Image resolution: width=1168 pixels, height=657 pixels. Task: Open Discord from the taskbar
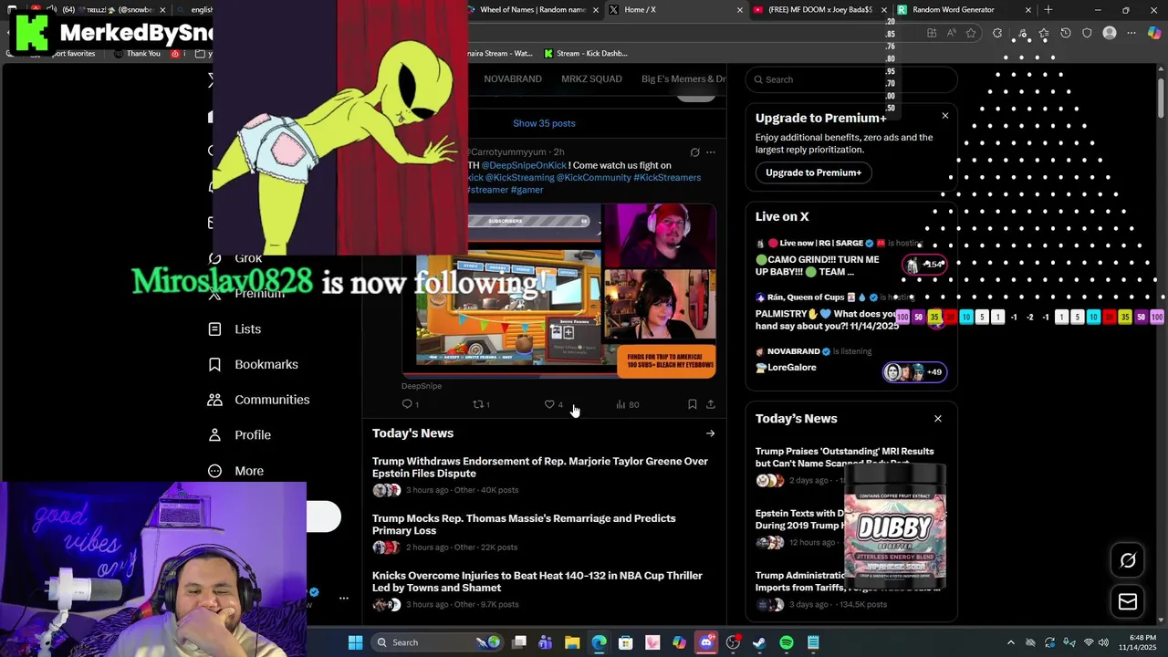706,642
